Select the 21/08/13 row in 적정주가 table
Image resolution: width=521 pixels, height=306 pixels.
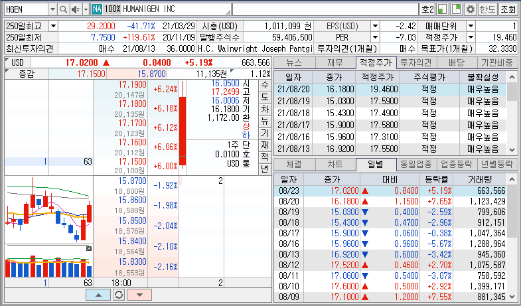pos(390,149)
